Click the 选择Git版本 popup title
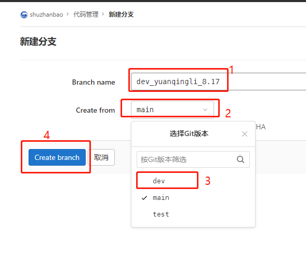 [x=189, y=133]
